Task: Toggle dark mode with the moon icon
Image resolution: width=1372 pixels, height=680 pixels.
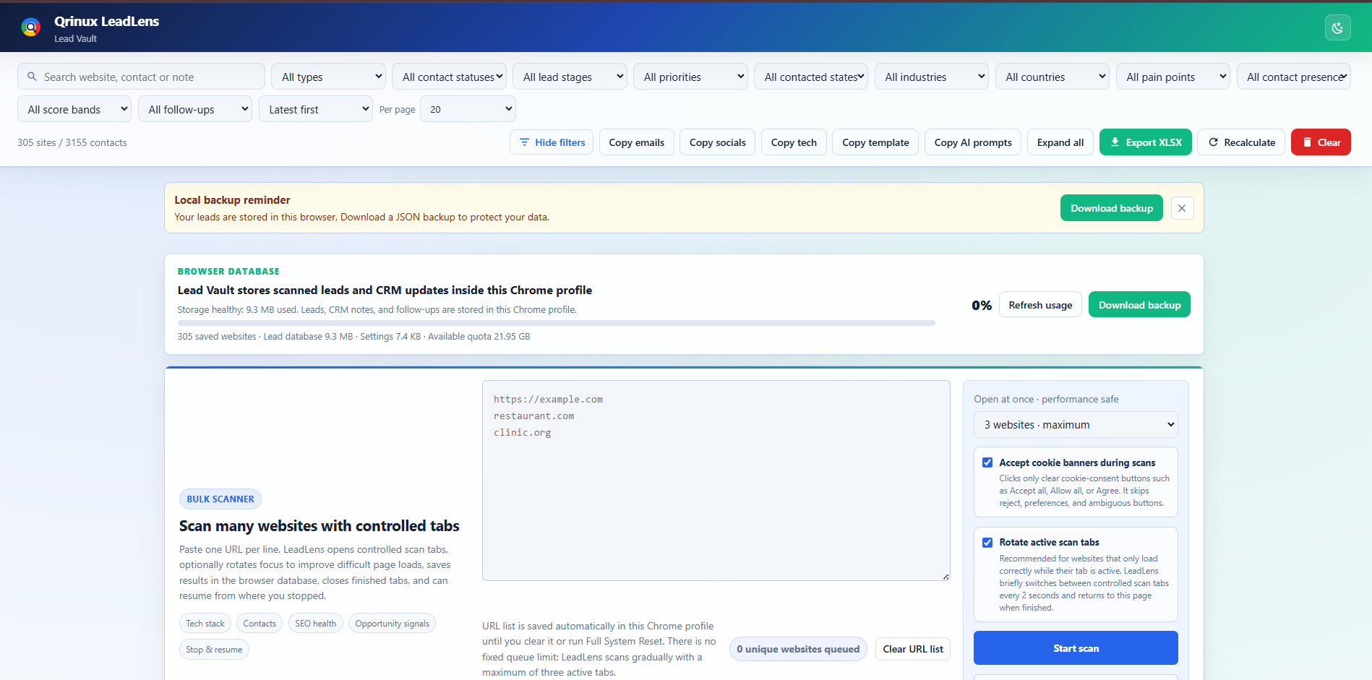Action: tap(1337, 28)
